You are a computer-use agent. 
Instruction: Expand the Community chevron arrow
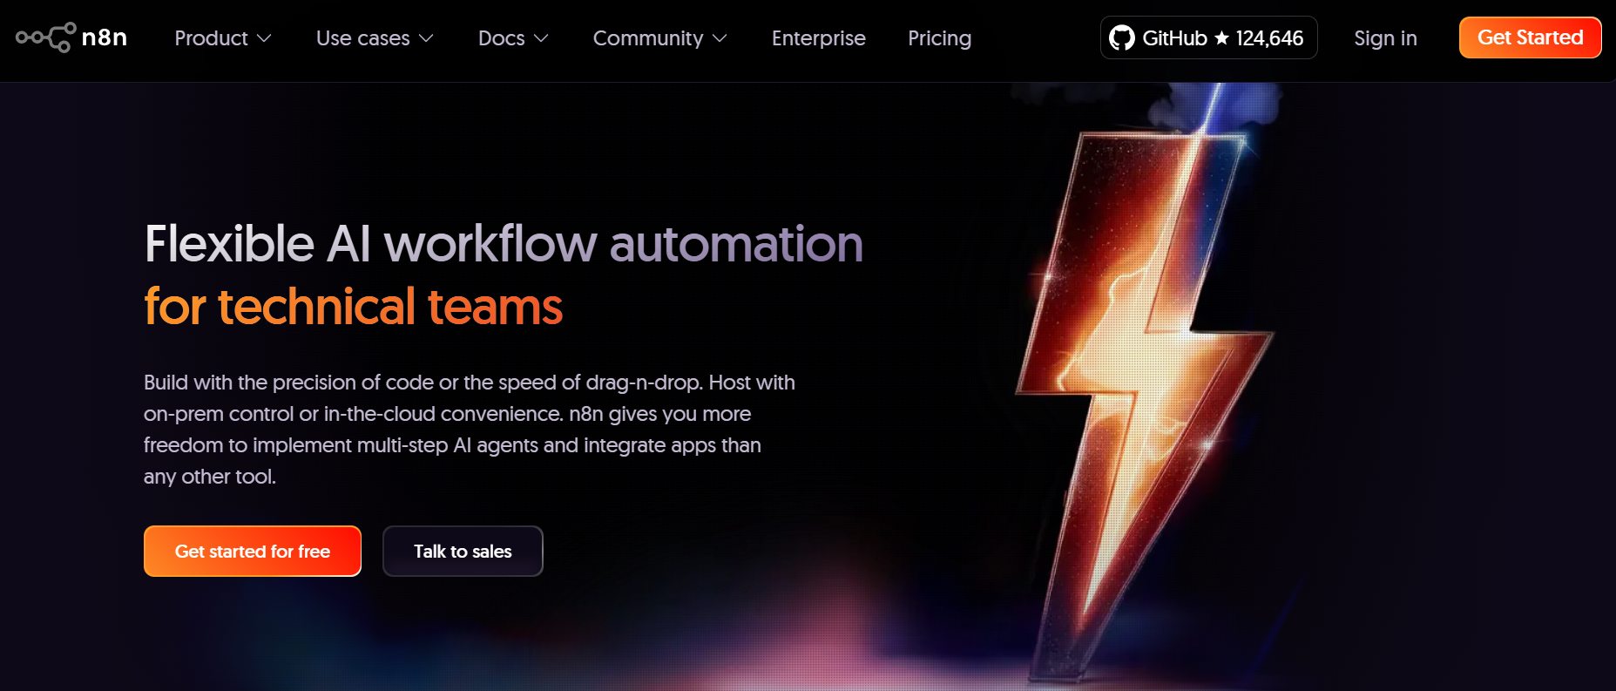pos(720,38)
